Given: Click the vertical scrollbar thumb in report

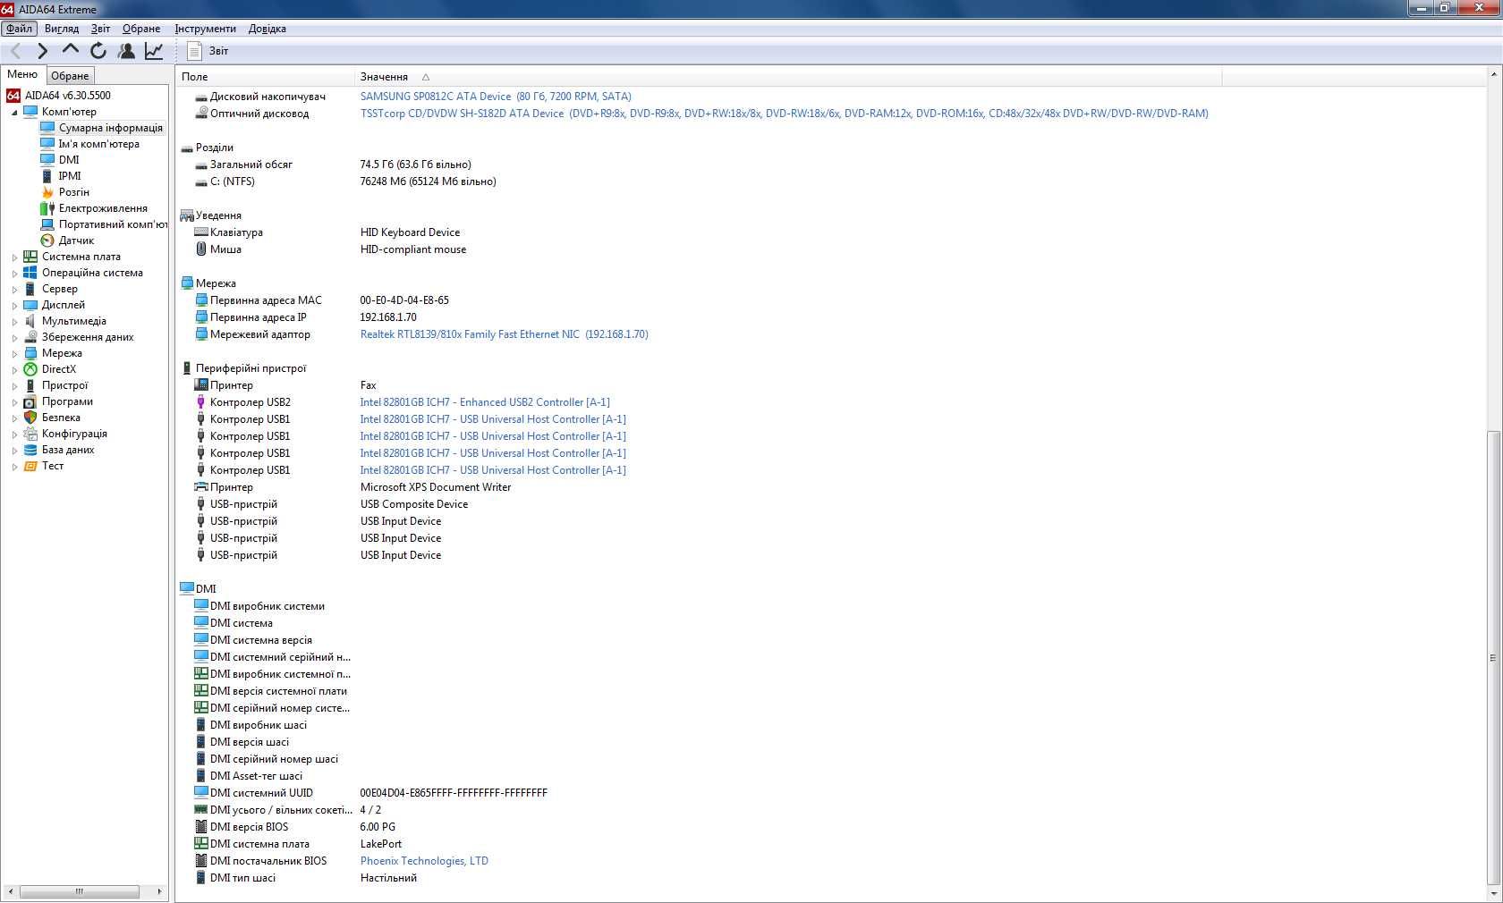Looking at the screenshot, I should click(x=1492, y=658).
